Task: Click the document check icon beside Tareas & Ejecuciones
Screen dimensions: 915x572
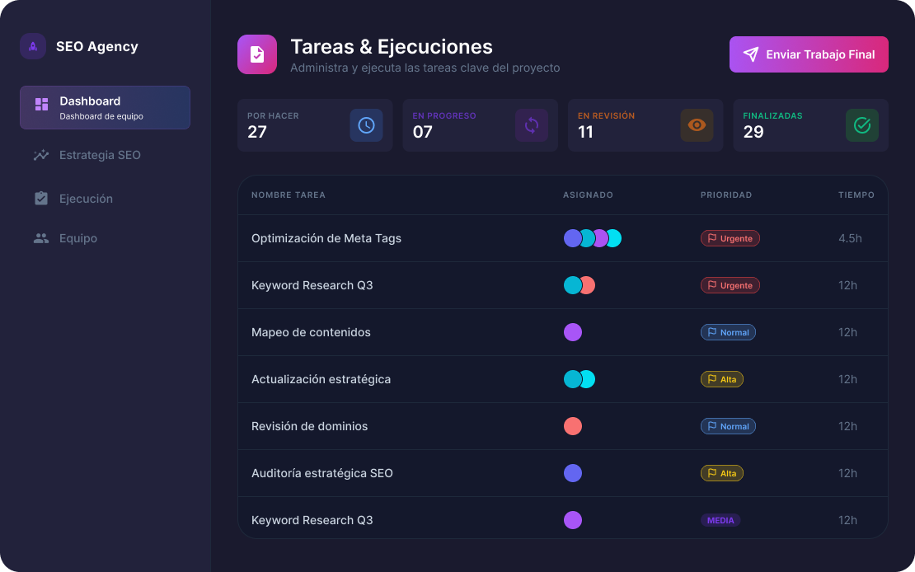Action: click(x=257, y=54)
